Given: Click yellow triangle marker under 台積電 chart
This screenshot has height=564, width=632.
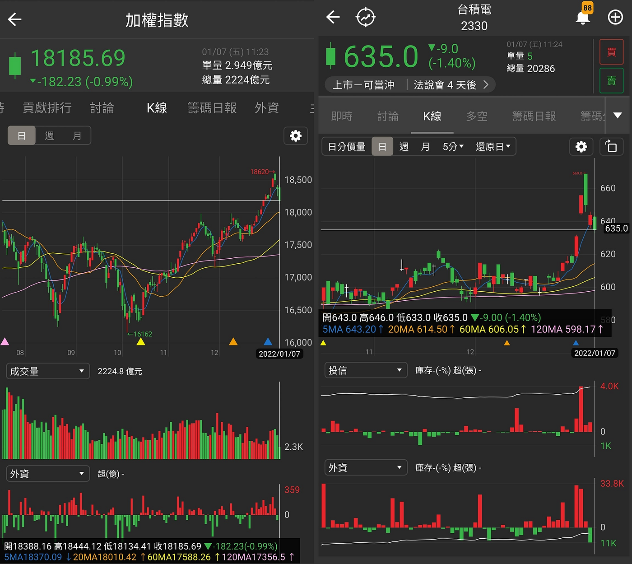Looking at the screenshot, I should pos(323,343).
